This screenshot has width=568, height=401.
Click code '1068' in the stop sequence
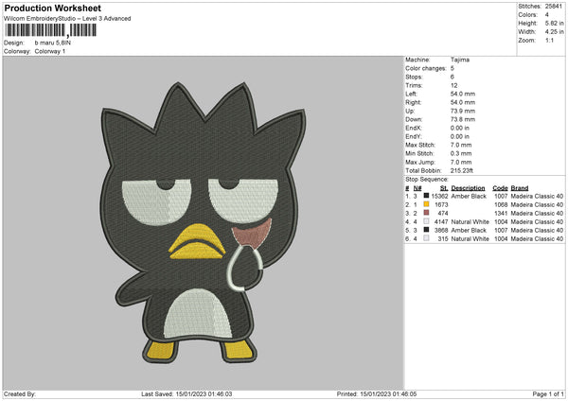501,205
